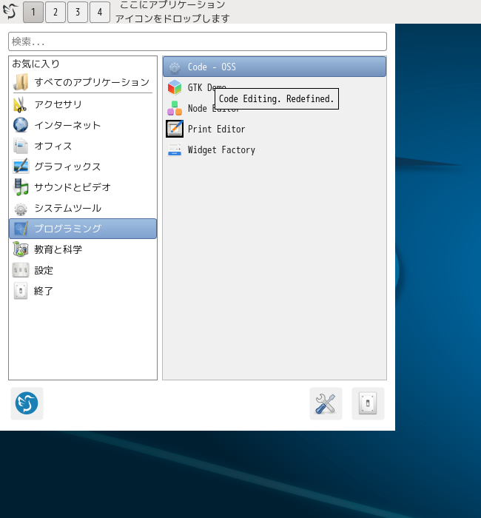Click the プログラミング category icon
481x518 pixels.
21,229
